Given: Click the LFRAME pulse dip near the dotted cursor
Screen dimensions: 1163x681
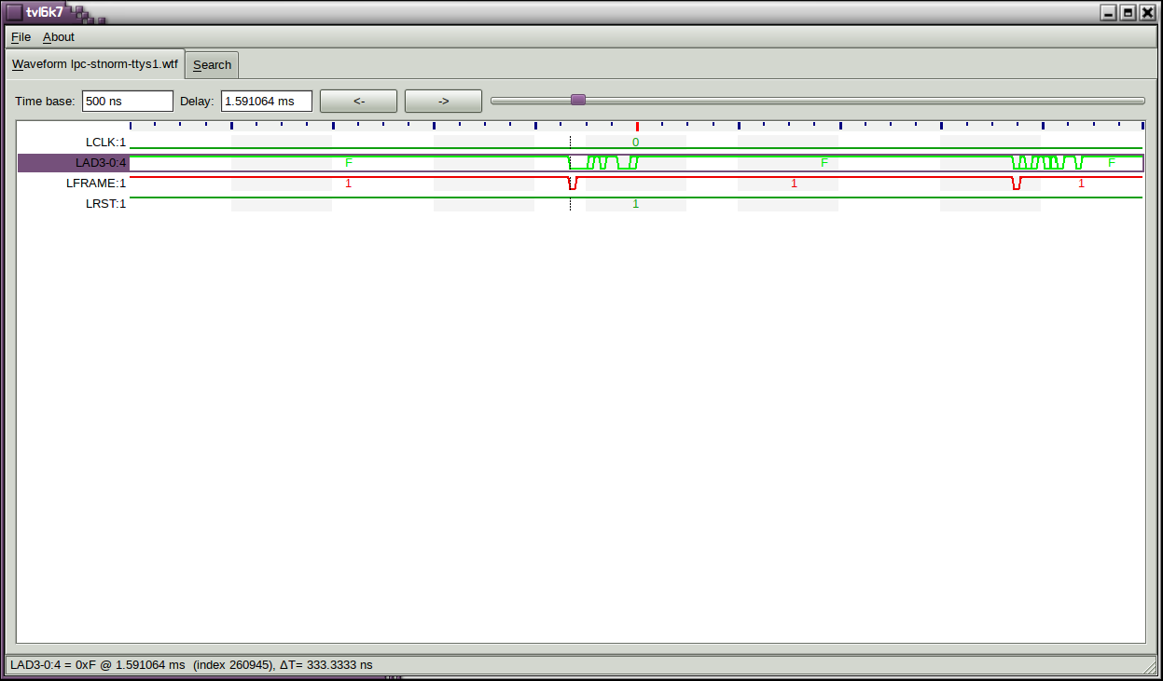Looking at the screenshot, I should click(573, 183).
